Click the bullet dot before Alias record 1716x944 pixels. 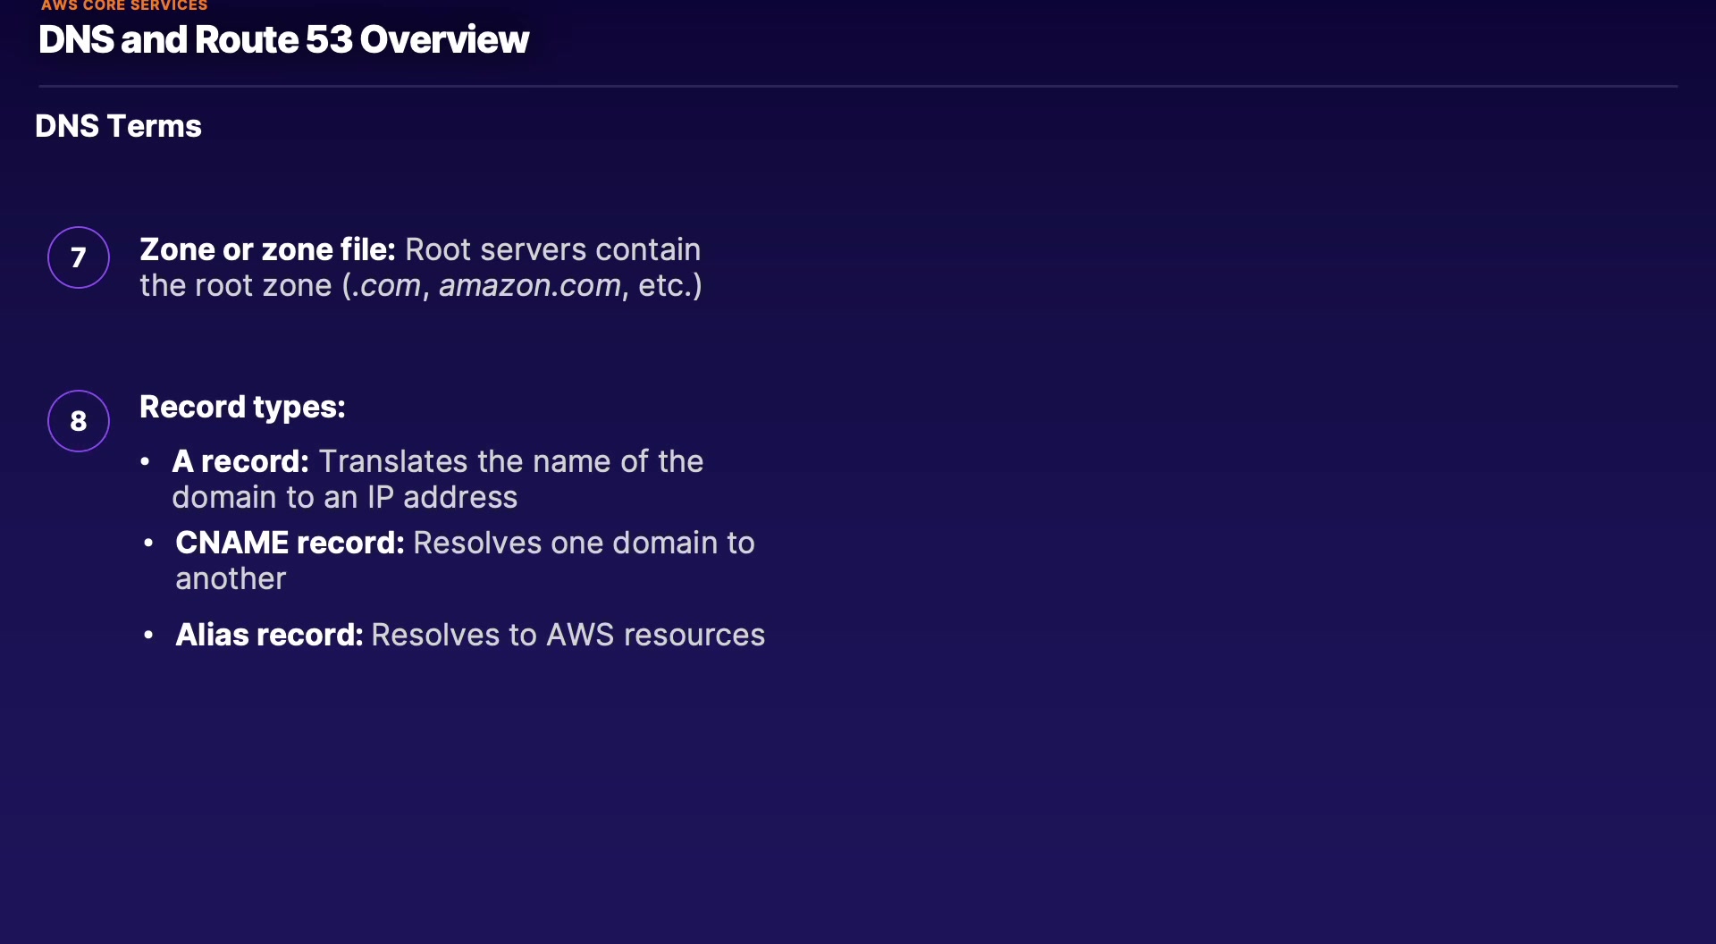coord(148,635)
